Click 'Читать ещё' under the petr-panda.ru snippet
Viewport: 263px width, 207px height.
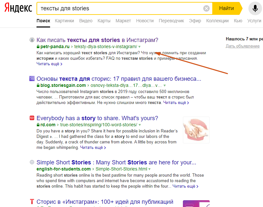[x=49, y=64]
